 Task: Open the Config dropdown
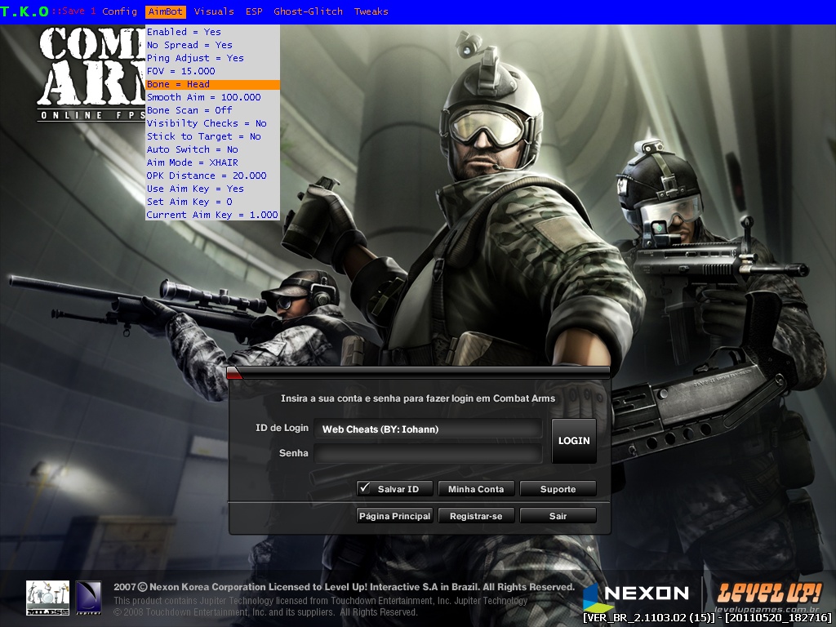point(119,11)
